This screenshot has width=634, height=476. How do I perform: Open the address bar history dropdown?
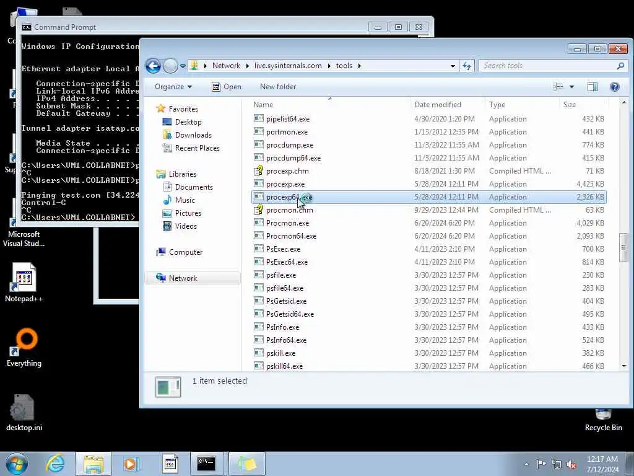pos(453,66)
